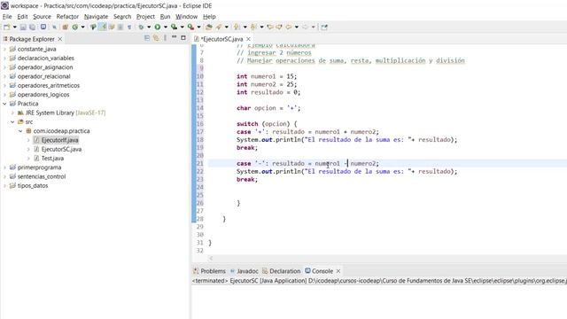Switch to the Declaration tab

coord(282,271)
